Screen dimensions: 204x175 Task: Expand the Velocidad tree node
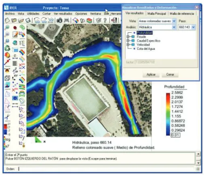tap(128, 44)
